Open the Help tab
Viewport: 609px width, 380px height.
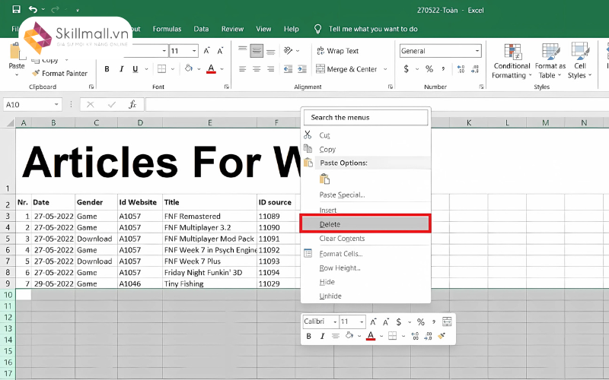click(x=292, y=29)
